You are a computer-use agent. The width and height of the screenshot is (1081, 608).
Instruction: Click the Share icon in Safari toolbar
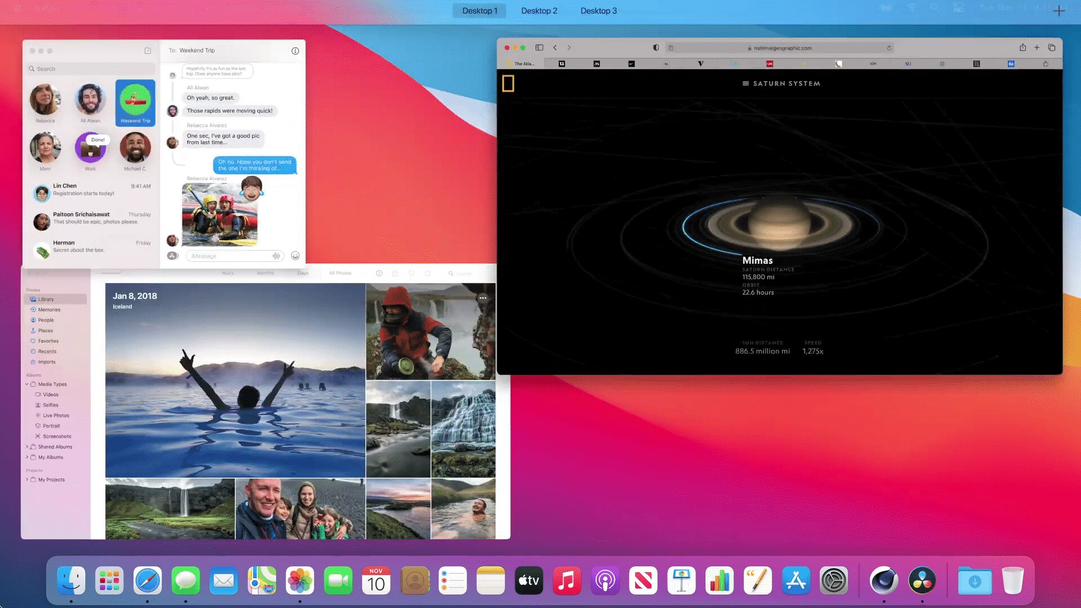click(1022, 48)
